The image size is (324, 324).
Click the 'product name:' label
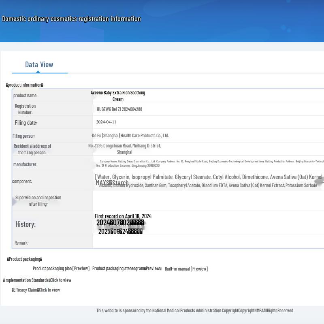point(26,96)
